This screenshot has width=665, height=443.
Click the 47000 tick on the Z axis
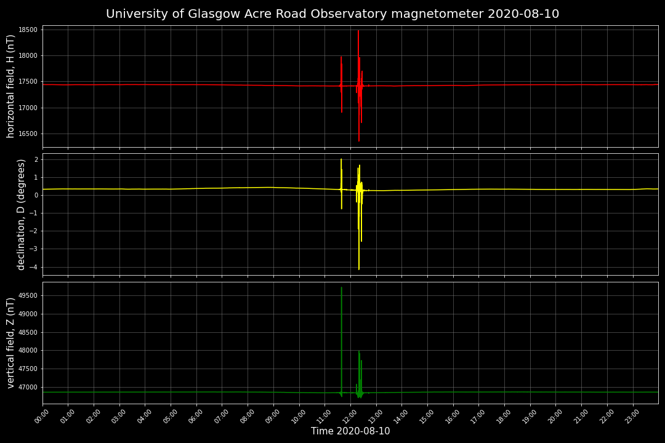28,388
